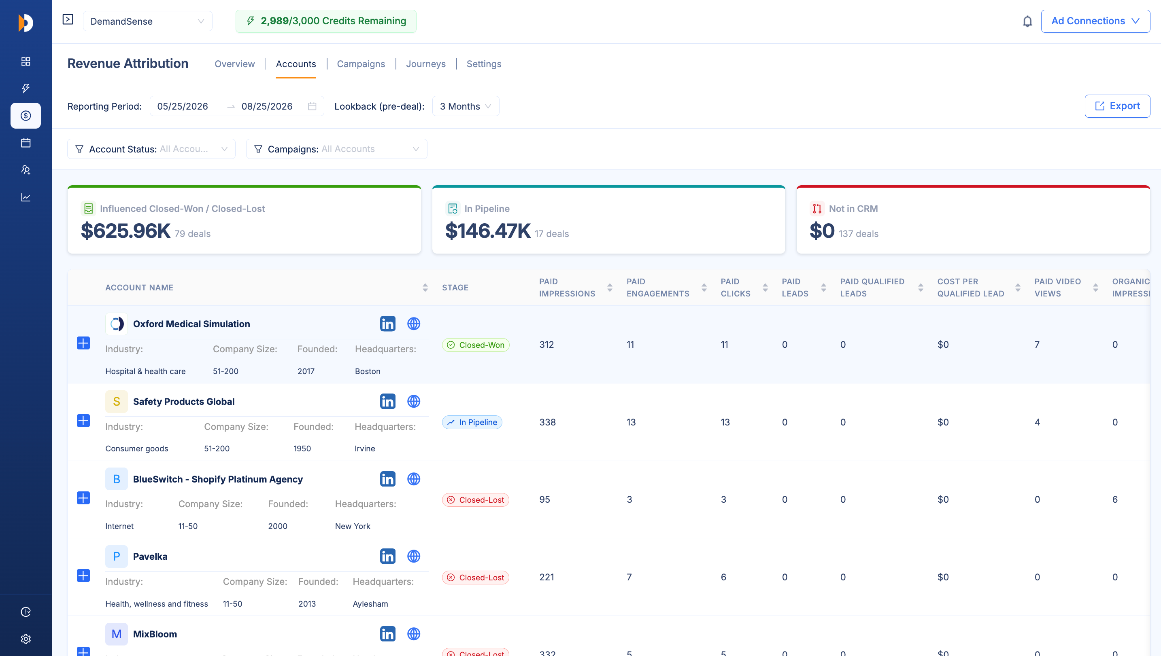Open the Lookback 3 Months dropdown
The width and height of the screenshot is (1161, 656).
click(x=465, y=106)
